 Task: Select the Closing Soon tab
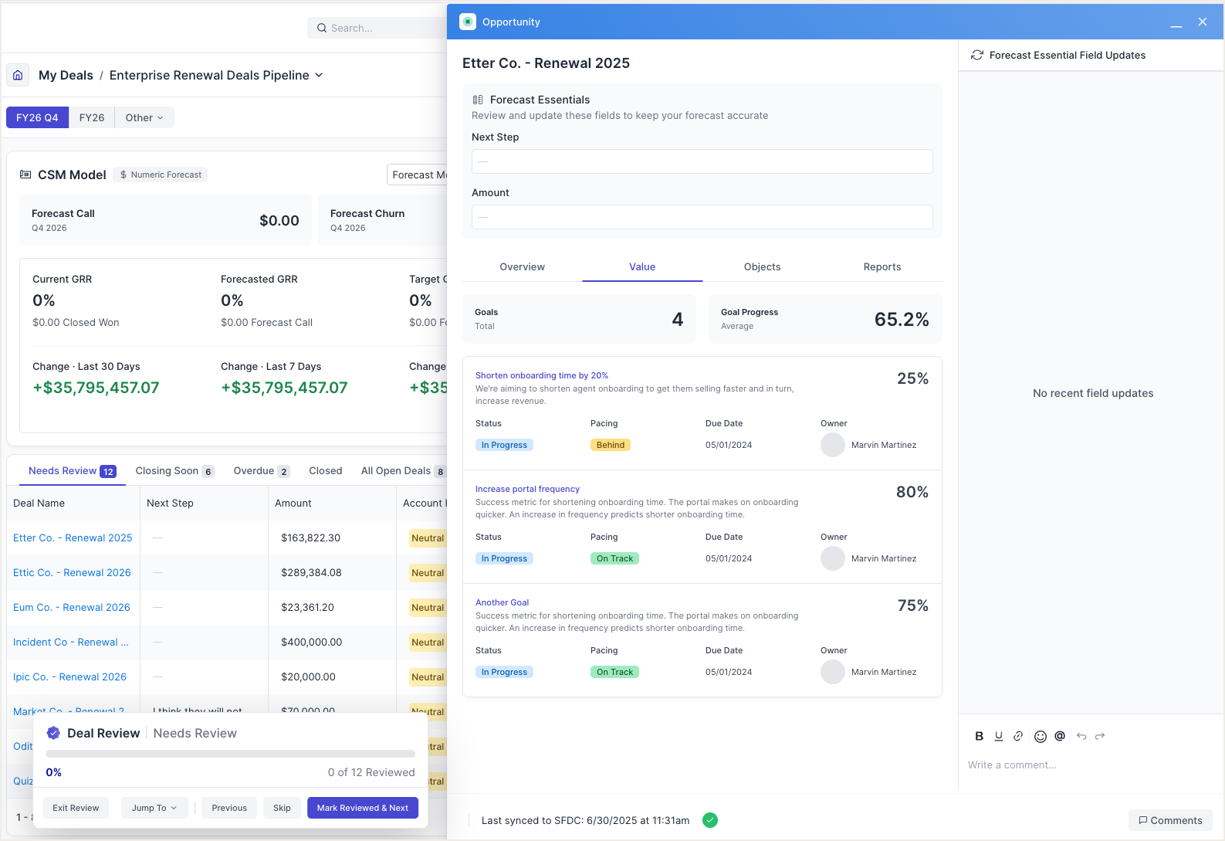coord(167,470)
